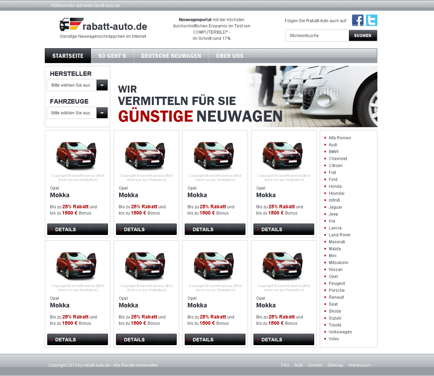Image resolution: width=434 pixels, height=376 pixels.
Task: Open the Seat brand link
Action: coord(333,304)
